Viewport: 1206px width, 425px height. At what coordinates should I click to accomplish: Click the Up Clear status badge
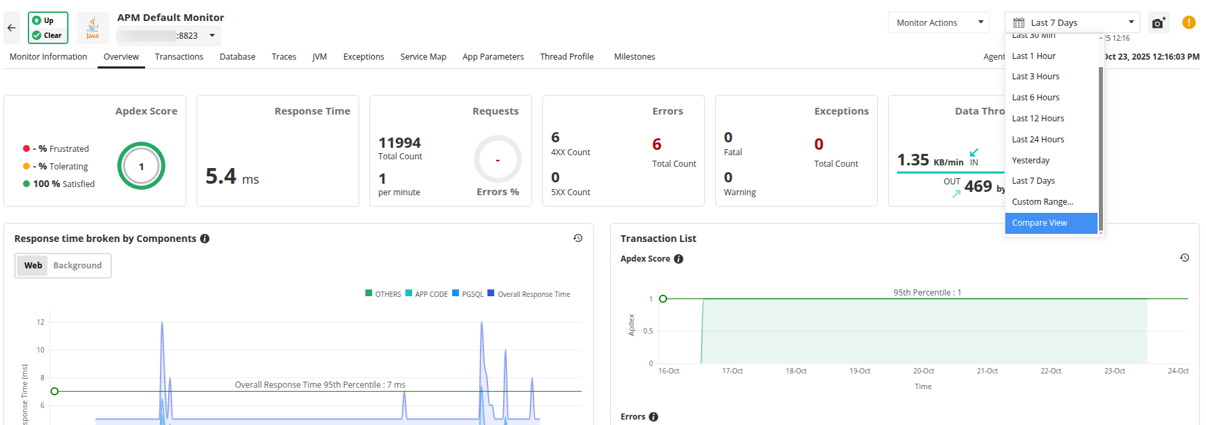pyautogui.click(x=48, y=28)
